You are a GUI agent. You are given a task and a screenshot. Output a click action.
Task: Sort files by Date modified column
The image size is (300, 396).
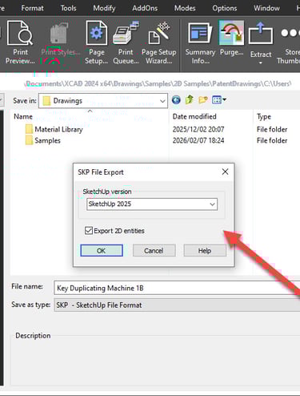coord(210,116)
